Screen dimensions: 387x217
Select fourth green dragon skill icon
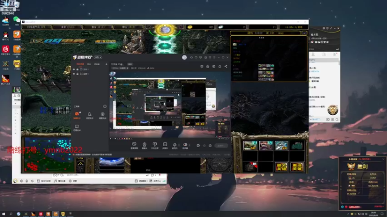click(297, 146)
